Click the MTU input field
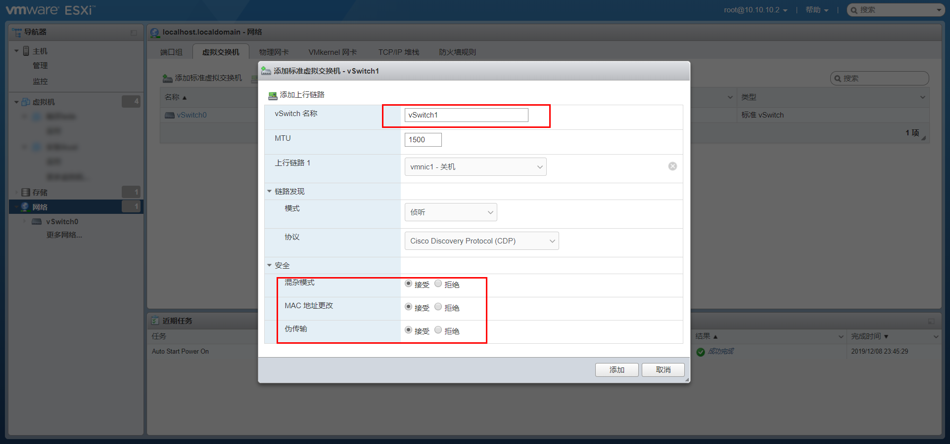The image size is (950, 444). (x=423, y=140)
